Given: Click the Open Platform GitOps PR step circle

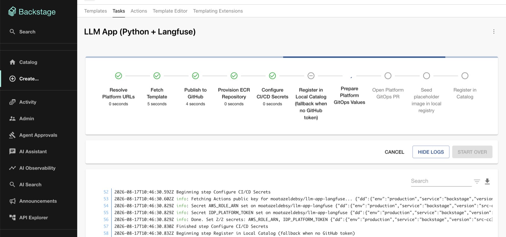Looking at the screenshot, I should (388, 76).
